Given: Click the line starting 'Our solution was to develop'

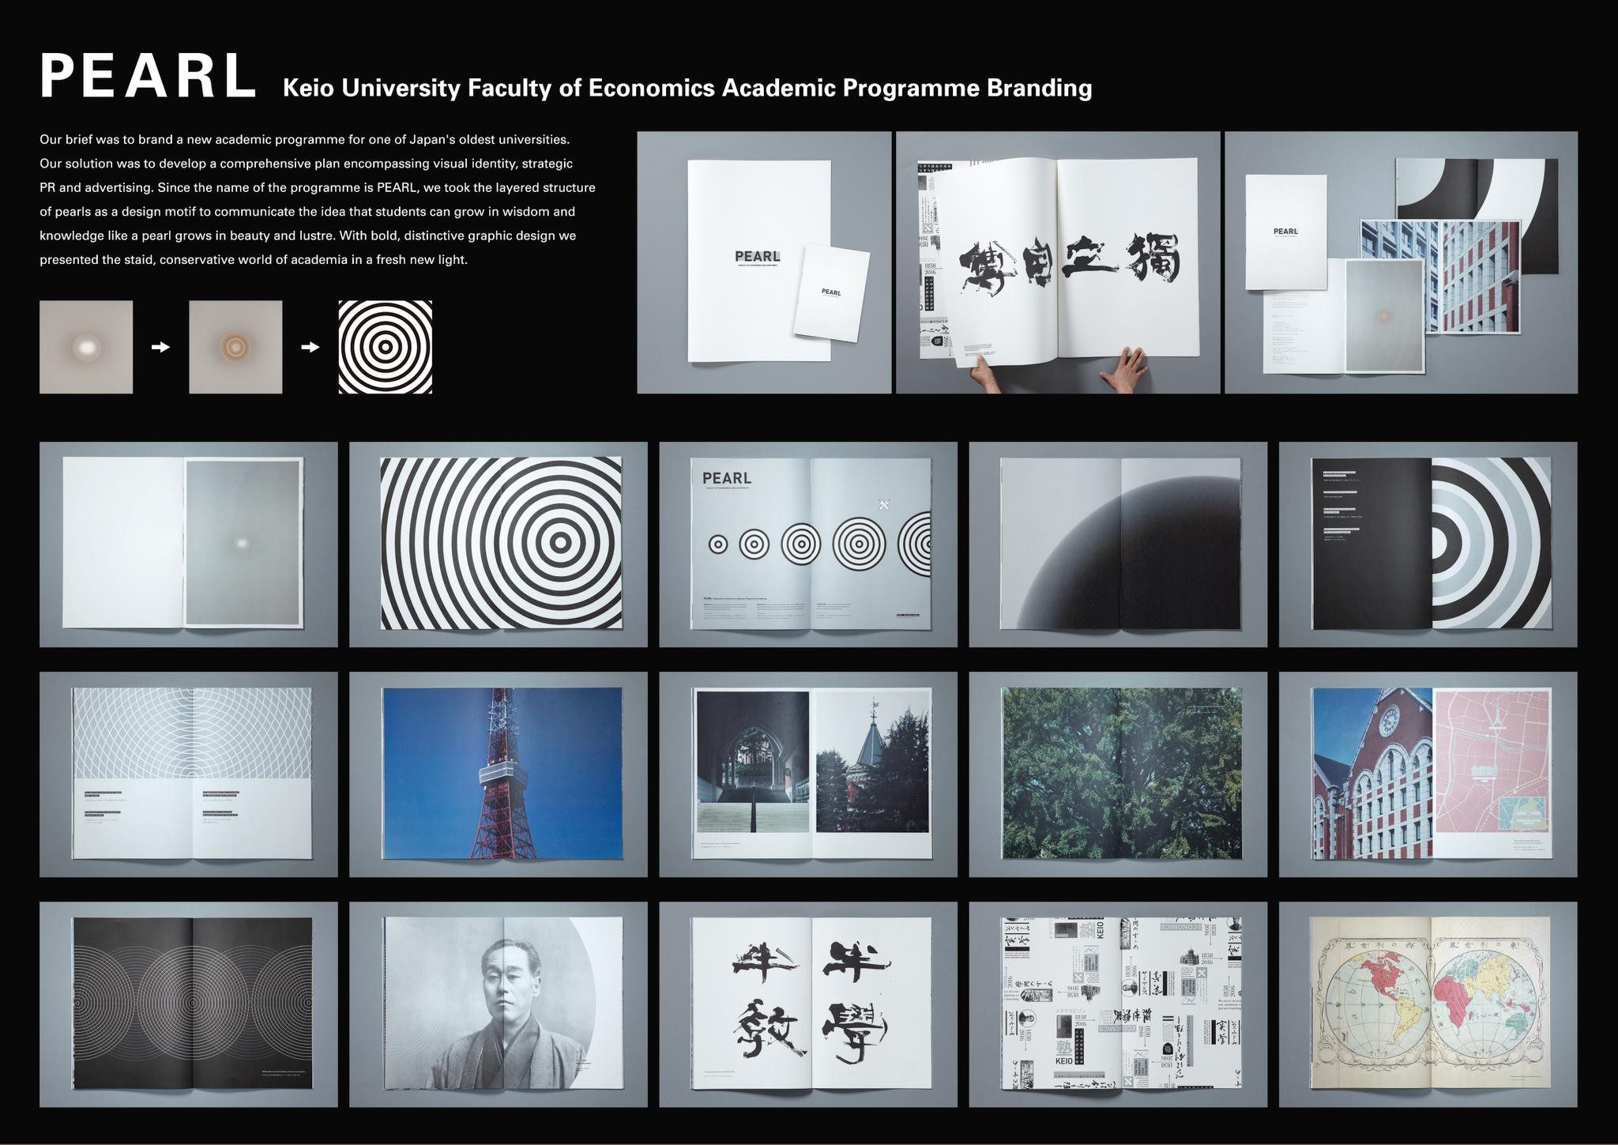Looking at the screenshot, I should [x=307, y=164].
